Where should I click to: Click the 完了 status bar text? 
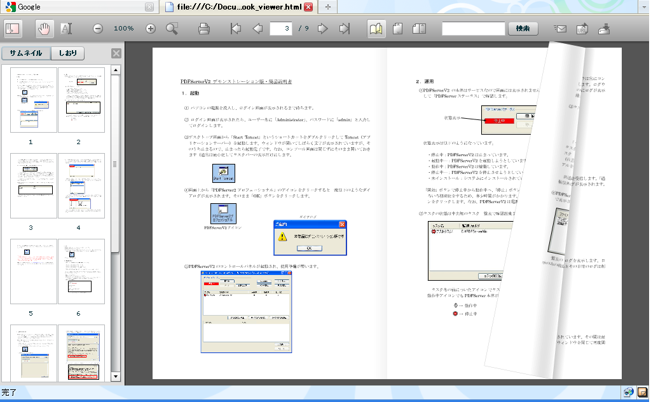[x=9, y=392]
